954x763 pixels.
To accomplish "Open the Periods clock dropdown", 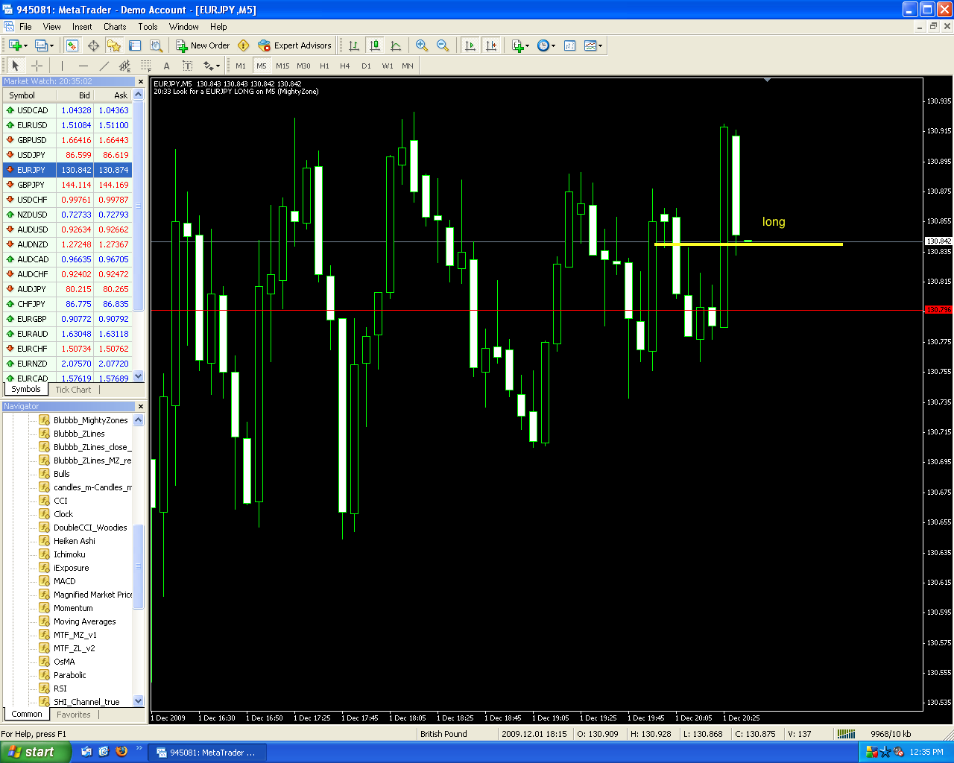I will [x=546, y=45].
